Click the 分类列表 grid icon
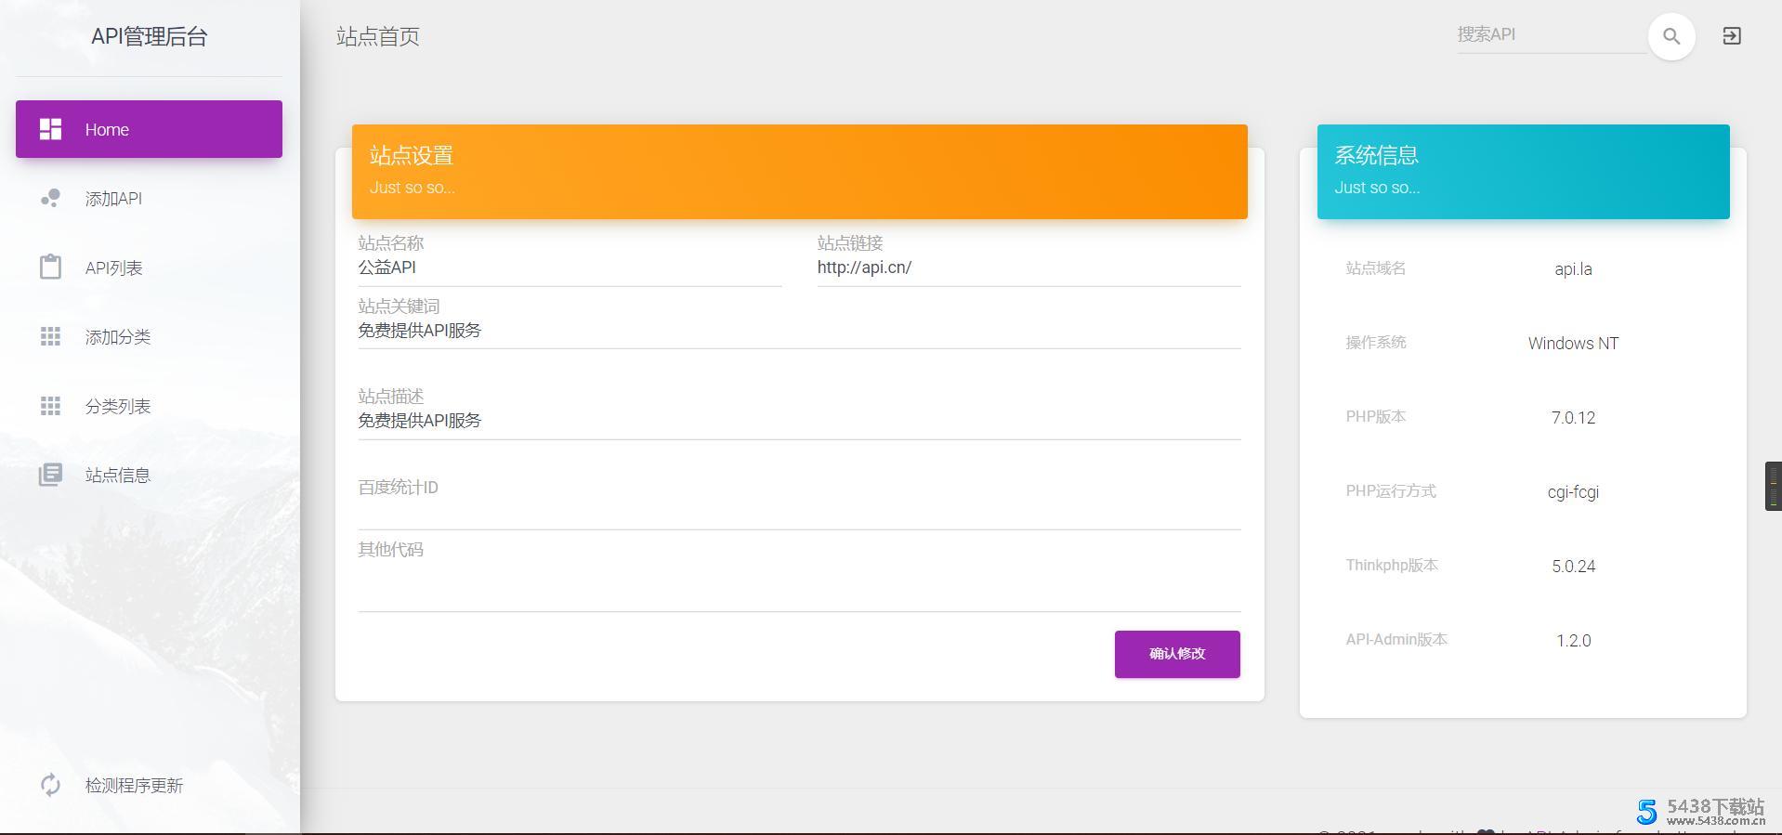Screen dimensions: 1782x835 (50, 406)
